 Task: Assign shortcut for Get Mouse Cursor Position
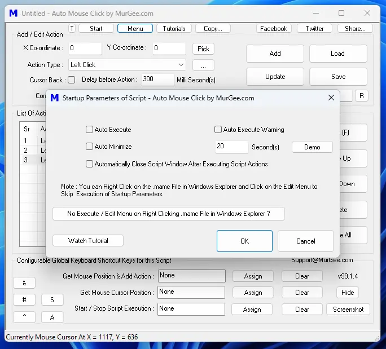(253, 293)
